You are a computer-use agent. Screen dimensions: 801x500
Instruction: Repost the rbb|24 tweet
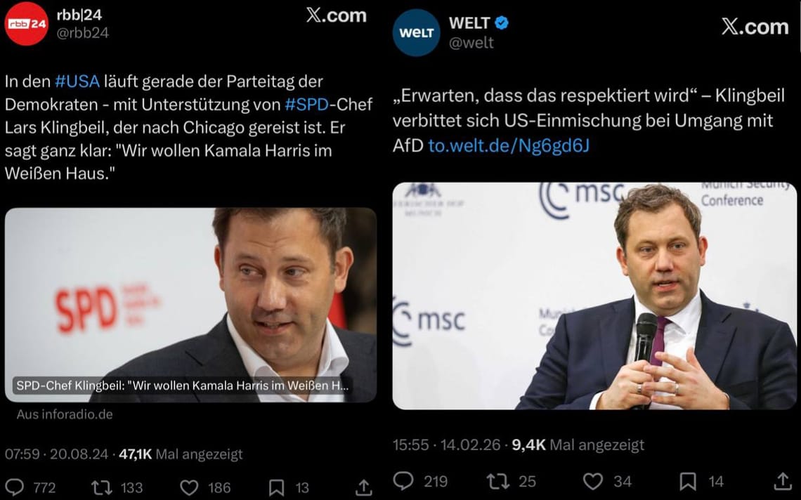point(102,487)
